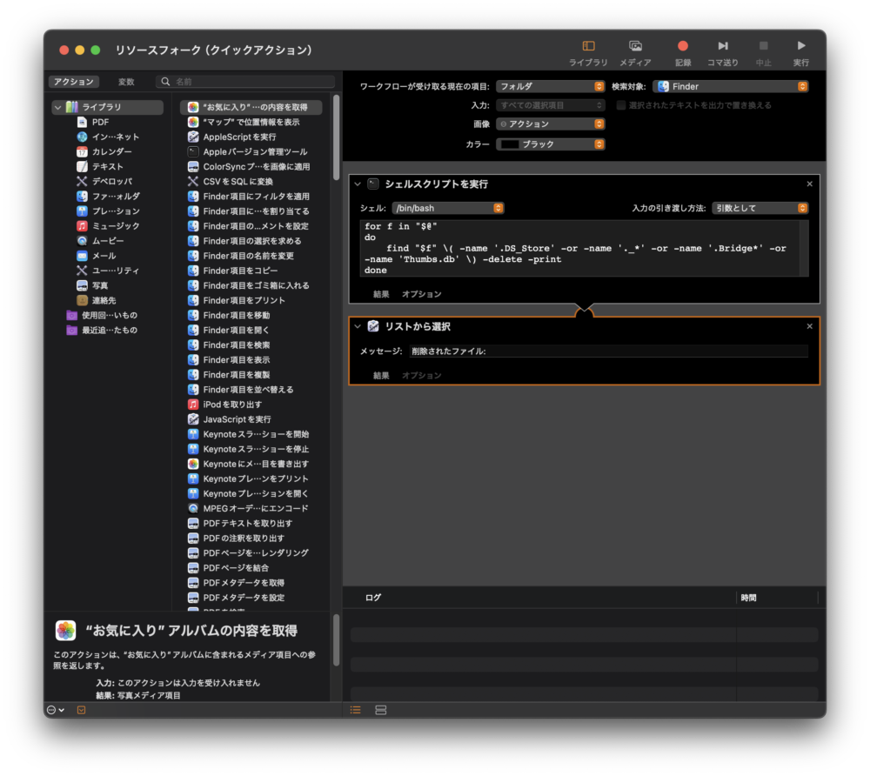Switch to the split view icon at bottom
The width and height of the screenshot is (870, 776).
380,710
